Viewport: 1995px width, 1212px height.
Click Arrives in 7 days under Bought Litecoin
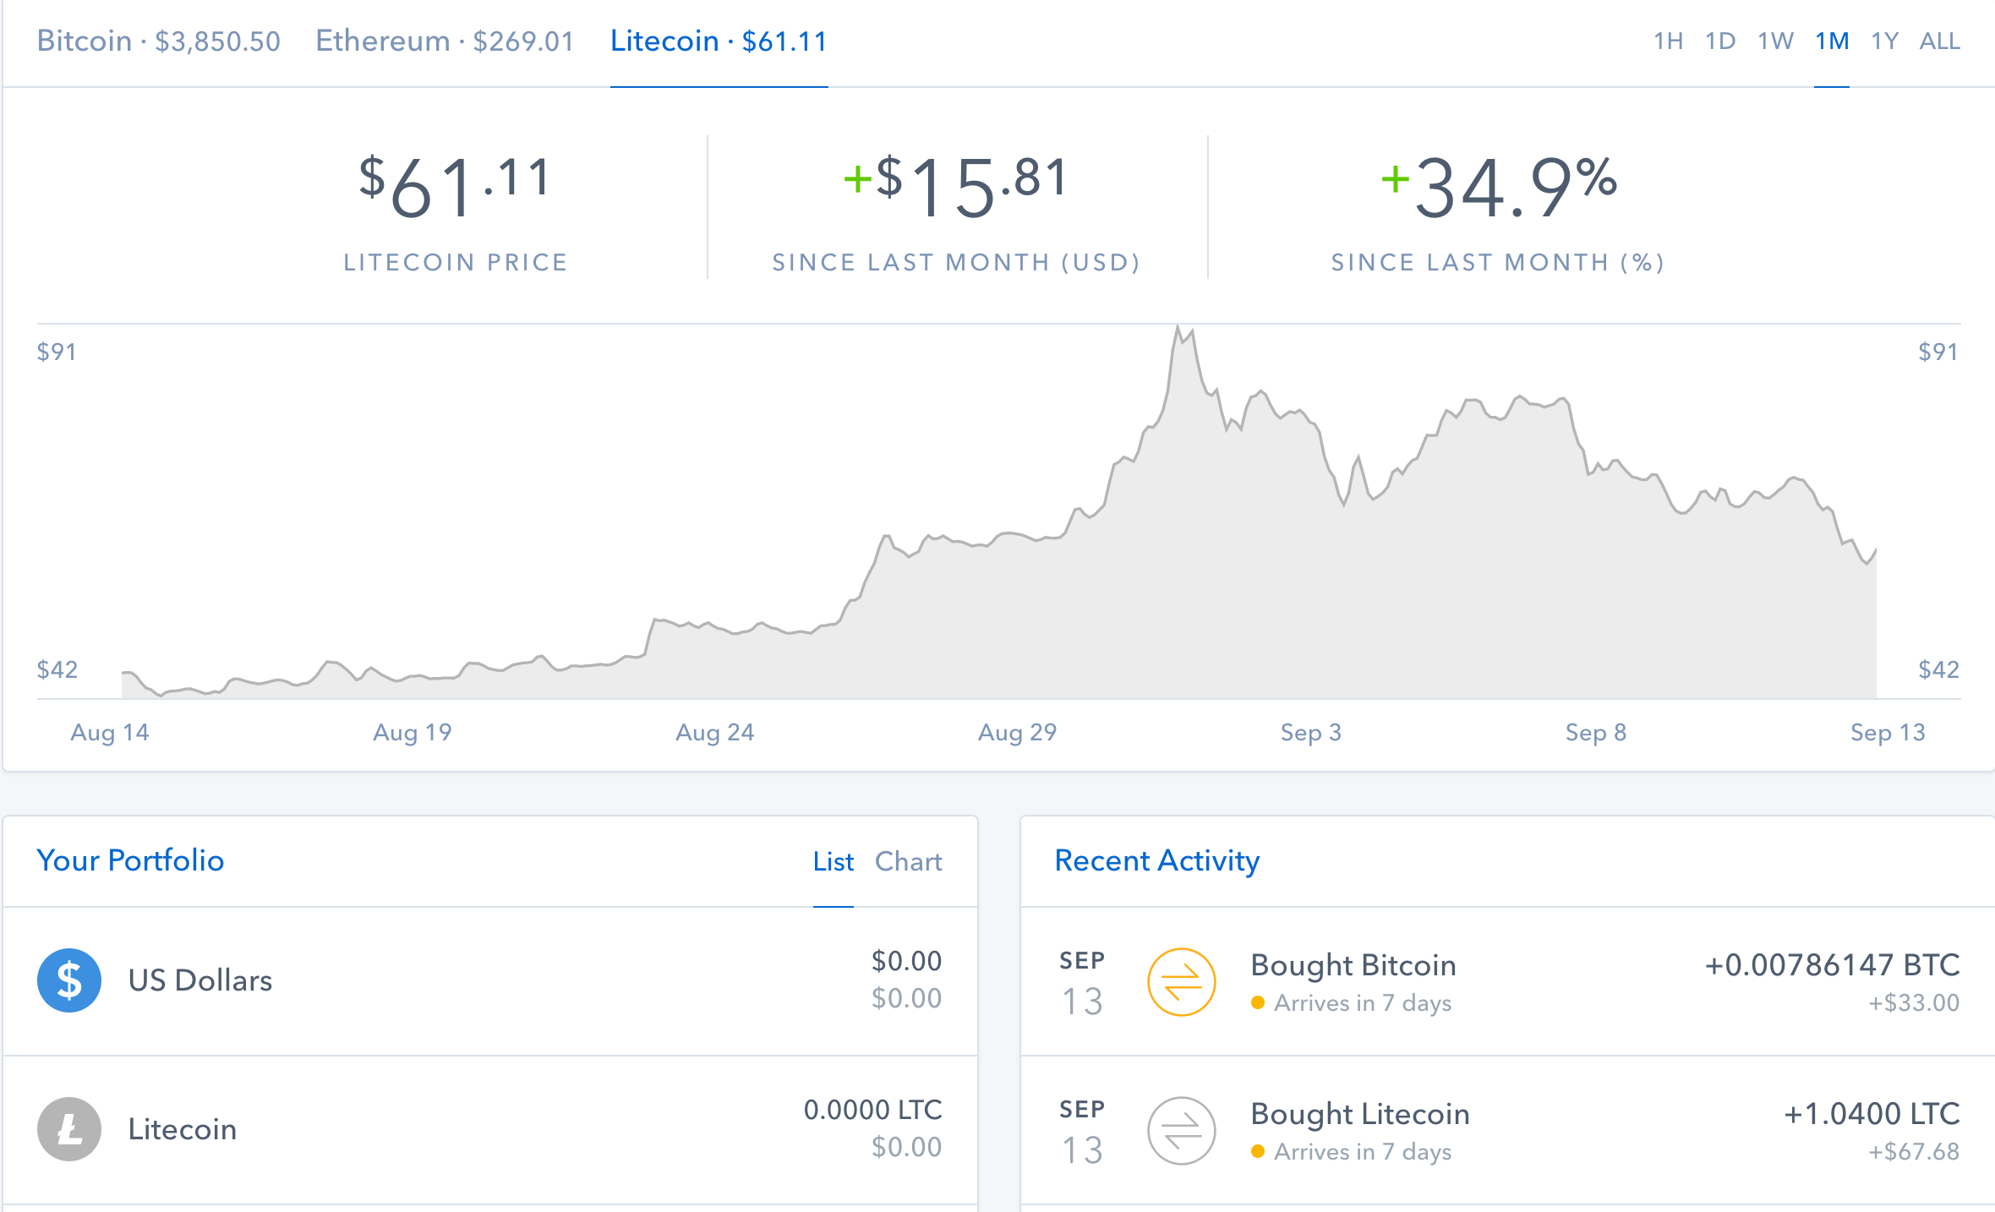point(1363,1152)
